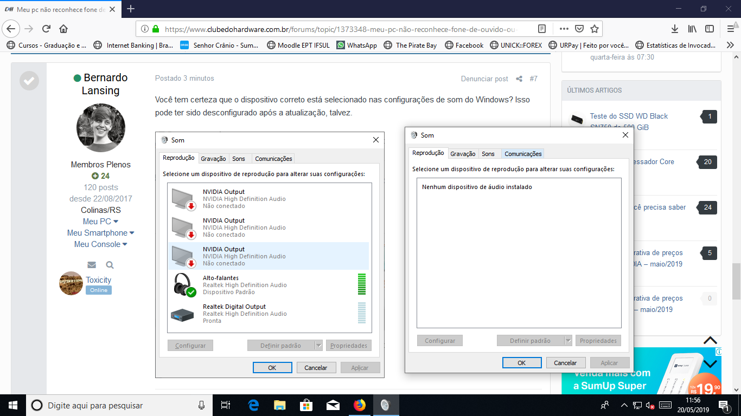Open File Explorer from taskbar
The width and height of the screenshot is (741, 416).
pyautogui.click(x=280, y=405)
